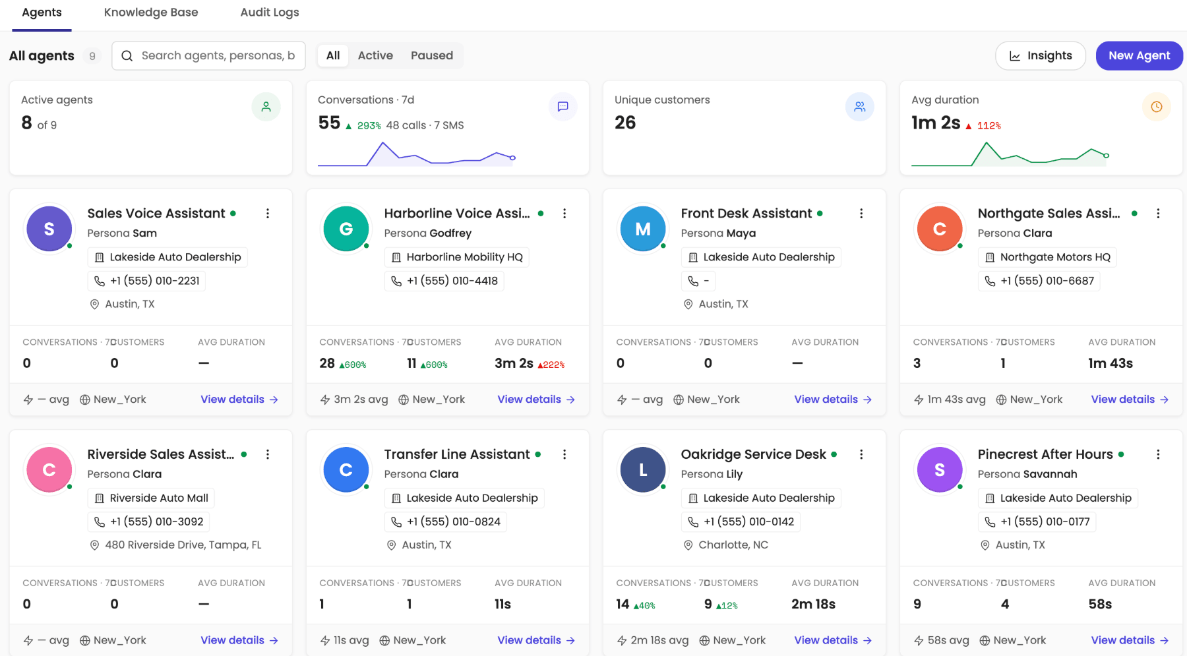This screenshot has height=656, width=1187.
Task: View details for Sales Voice Assistant
Action: [239, 400]
